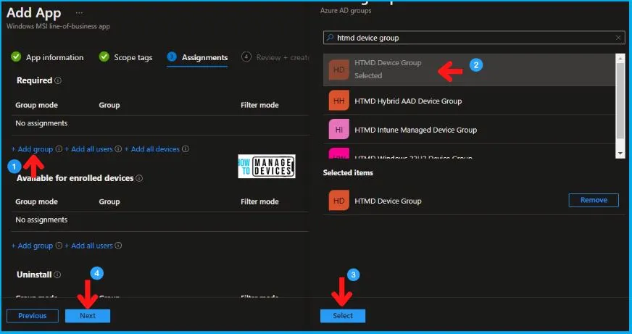Click the Scope tags green checkmark icon
This screenshot has width=632, height=334.
click(x=104, y=57)
